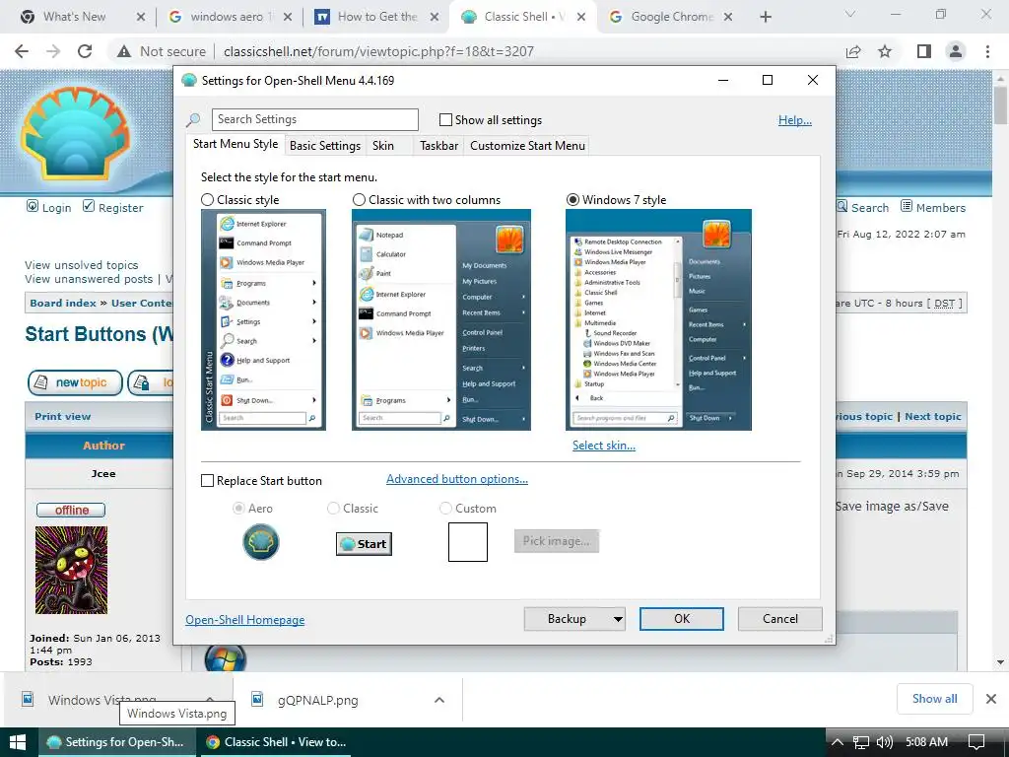
Task: Check the Replace Start button box
Action: pos(207,481)
